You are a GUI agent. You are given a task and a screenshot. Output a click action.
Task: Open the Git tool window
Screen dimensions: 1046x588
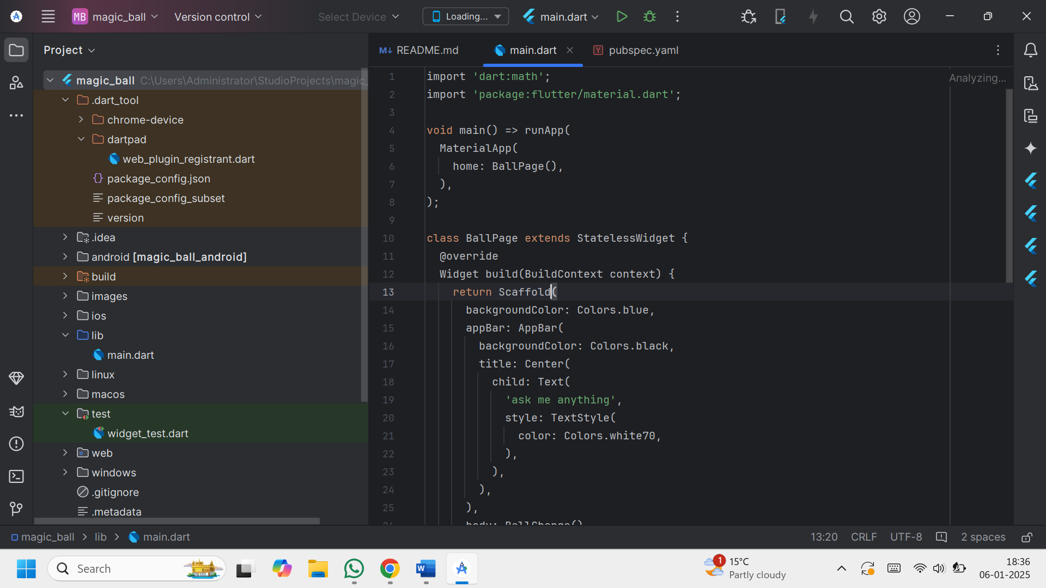pyautogui.click(x=16, y=509)
